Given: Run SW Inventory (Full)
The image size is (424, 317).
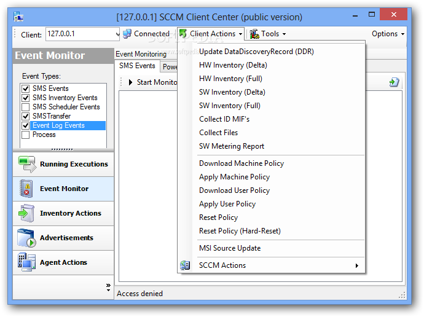Looking at the screenshot, I should [230, 106].
